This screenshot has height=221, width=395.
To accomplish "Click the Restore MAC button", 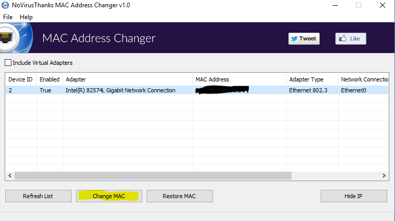I will pos(180,196).
